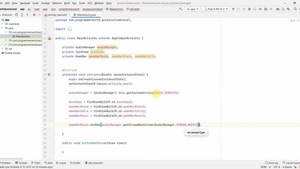The height and width of the screenshot is (169, 300).
Task: Open the App Inspection tool window
Action: click(x=94, y=163)
